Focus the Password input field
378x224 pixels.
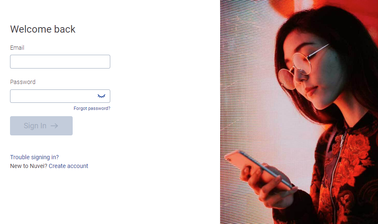point(60,96)
